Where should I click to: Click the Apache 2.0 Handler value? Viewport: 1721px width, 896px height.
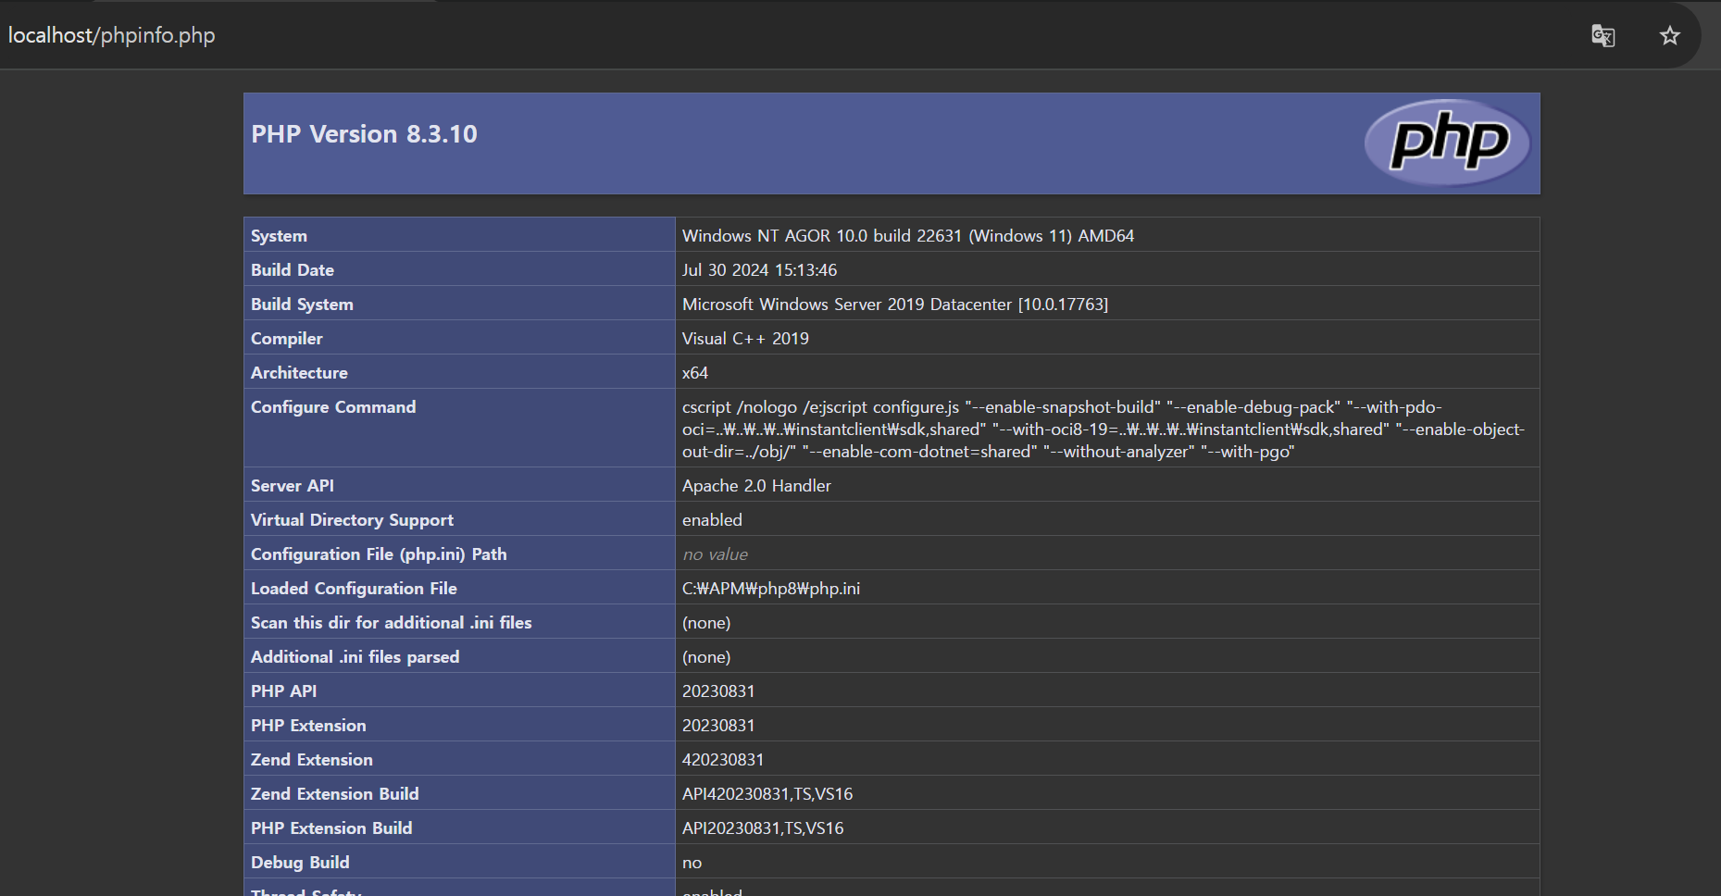point(756,486)
